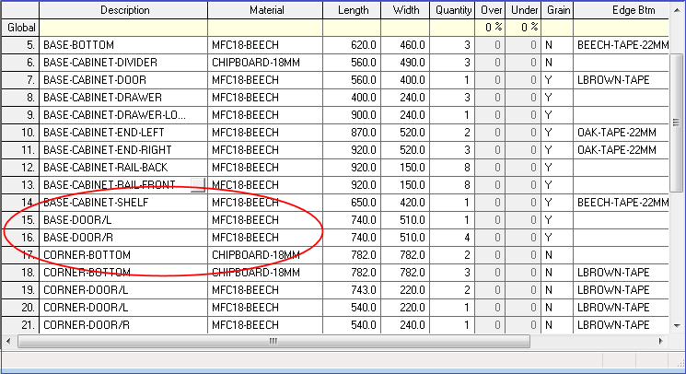Click the BASE-CABINET-END-RIGHT description cell
The width and height of the screenshot is (686, 374).
click(x=123, y=150)
